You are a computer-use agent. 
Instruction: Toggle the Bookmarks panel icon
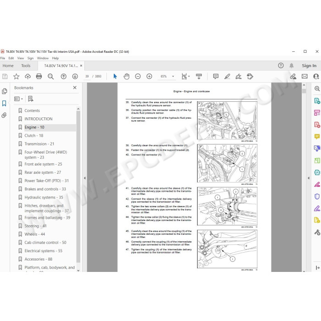click(4, 103)
